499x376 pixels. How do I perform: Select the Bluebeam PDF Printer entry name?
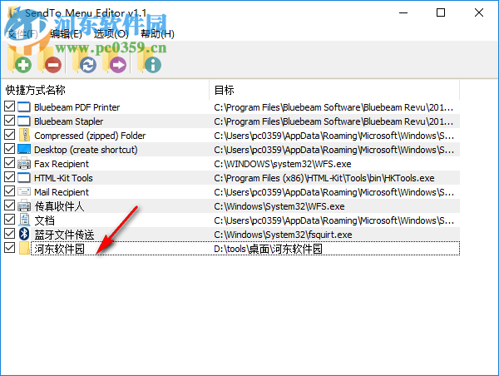[77, 107]
